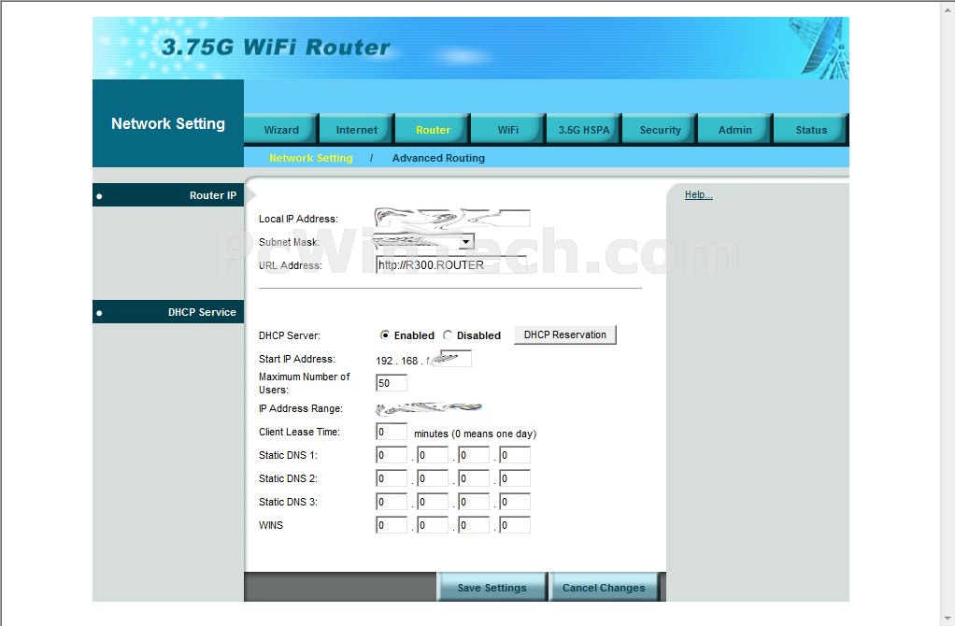The height and width of the screenshot is (626, 955).
Task: Select the Router tab
Action: coord(433,130)
